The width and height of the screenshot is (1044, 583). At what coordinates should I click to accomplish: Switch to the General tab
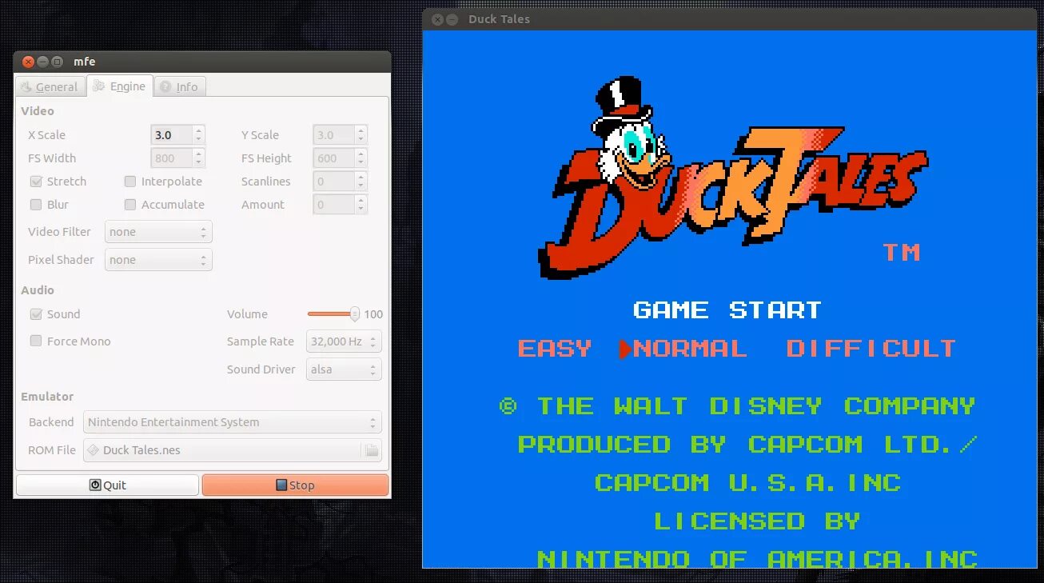[x=50, y=86]
